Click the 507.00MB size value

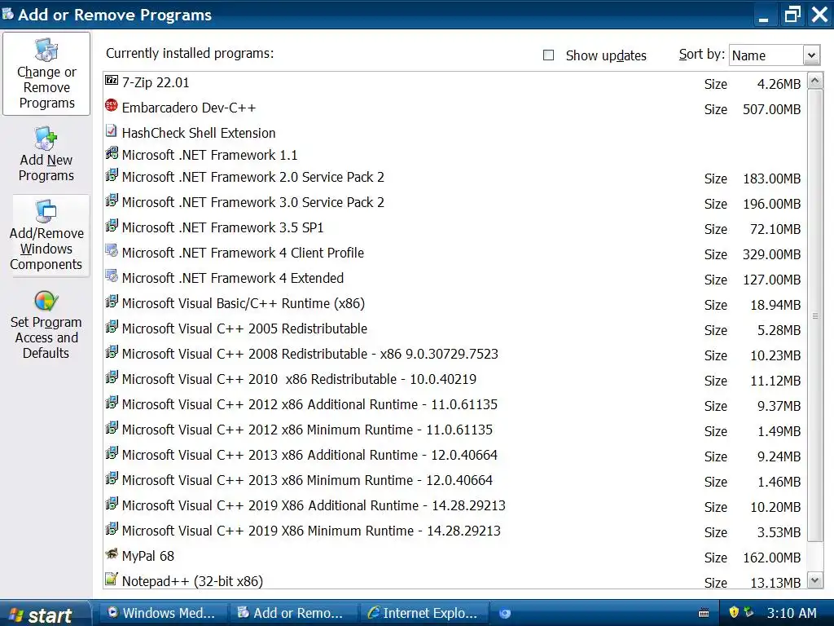pos(771,109)
